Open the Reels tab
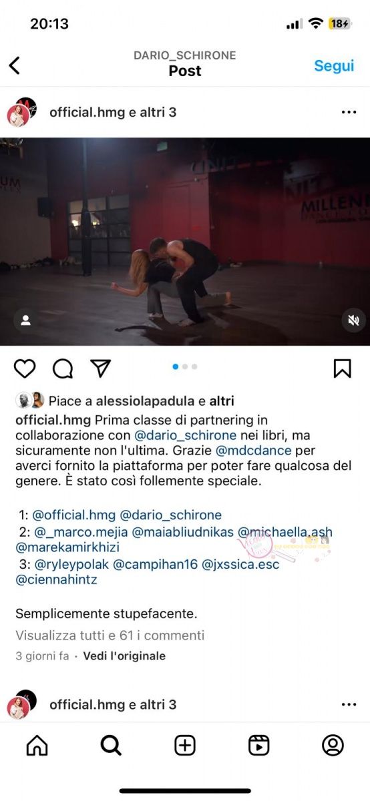Viewport: 370px width, 801px height. click(259, 745)
